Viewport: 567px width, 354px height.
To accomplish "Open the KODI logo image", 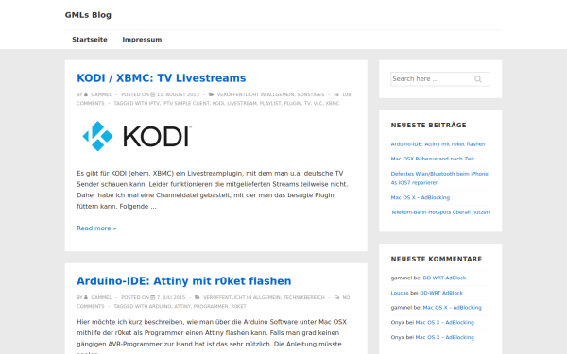I will click(137, 136).
